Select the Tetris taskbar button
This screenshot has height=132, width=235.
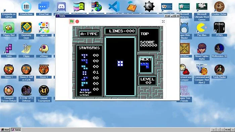click(x=16, y=130)
